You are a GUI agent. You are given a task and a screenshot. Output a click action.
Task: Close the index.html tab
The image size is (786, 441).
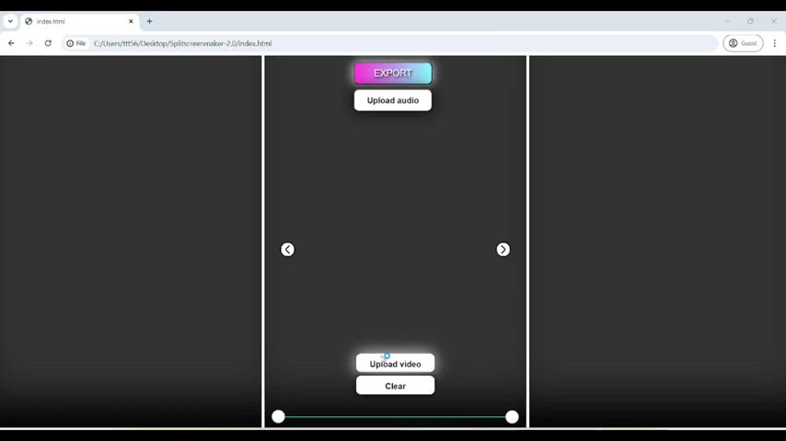tap(131, 21)
